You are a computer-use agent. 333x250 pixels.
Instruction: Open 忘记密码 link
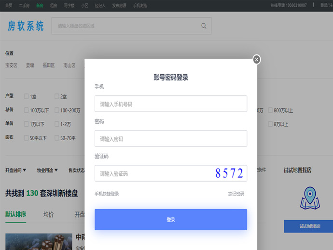[x=236, y=194]
